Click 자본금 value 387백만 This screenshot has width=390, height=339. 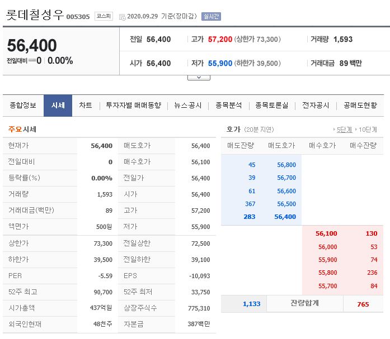click(x=199, y=324)
